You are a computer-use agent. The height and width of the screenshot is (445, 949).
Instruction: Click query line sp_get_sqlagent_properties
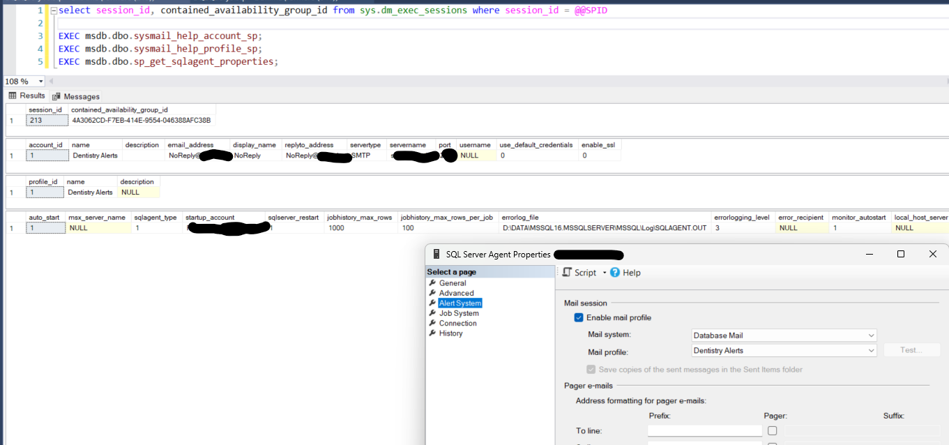[168, 61]
